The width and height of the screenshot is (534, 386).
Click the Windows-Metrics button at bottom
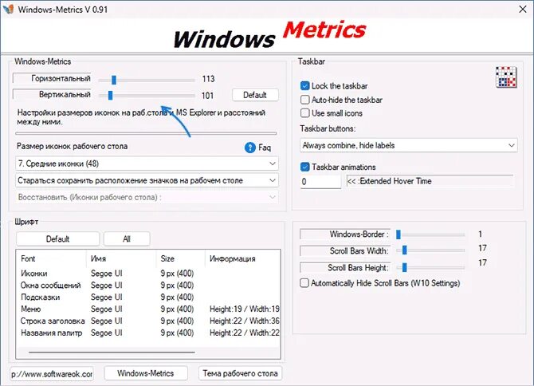(146, 373)
